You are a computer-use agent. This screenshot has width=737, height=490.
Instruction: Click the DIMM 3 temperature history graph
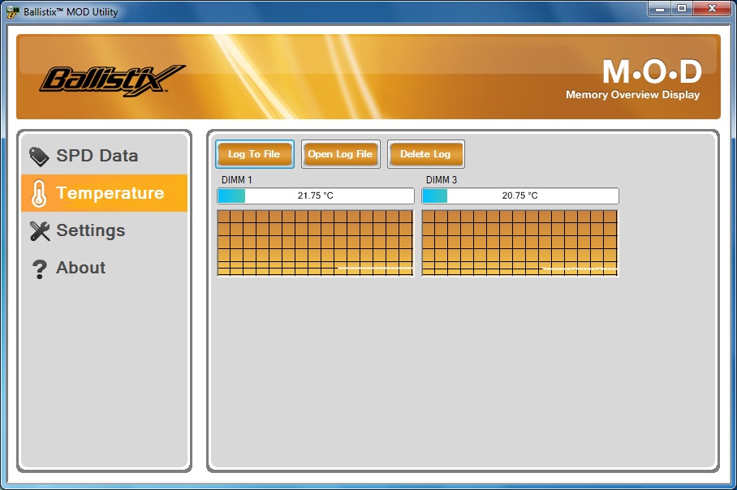click(519, 243)
